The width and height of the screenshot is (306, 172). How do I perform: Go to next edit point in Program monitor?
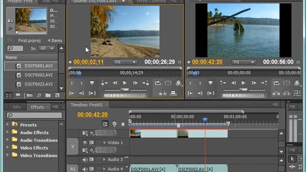click(264, 83)
